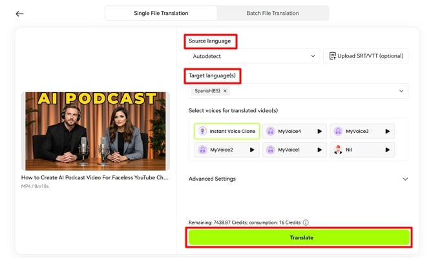Remove the Spanish(ES) language tag
The width and height of the screenshot is (442, 258).
click(225, 91)
